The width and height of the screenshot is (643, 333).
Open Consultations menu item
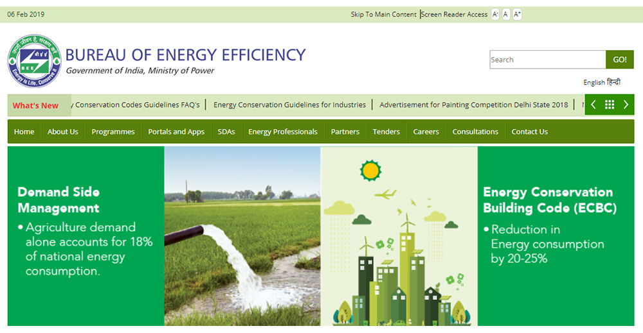click(475, 132)
